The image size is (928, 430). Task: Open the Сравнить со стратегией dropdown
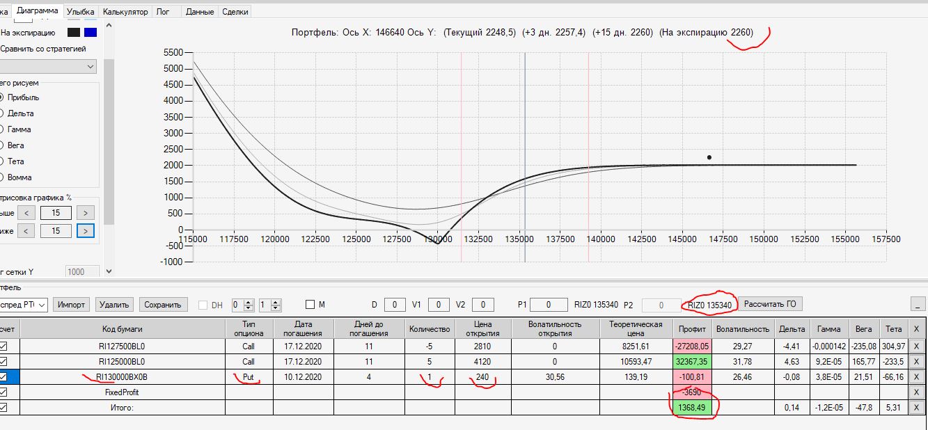47,66
